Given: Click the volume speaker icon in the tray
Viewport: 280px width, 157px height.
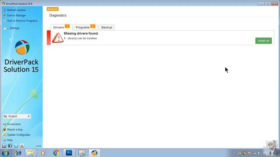Looking at the screenshot, I should coord(259,153).
